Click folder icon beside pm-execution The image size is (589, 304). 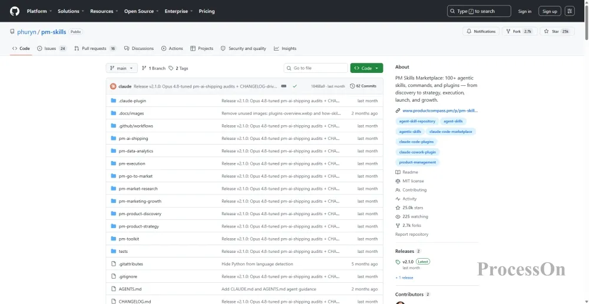tap(114, 163)
